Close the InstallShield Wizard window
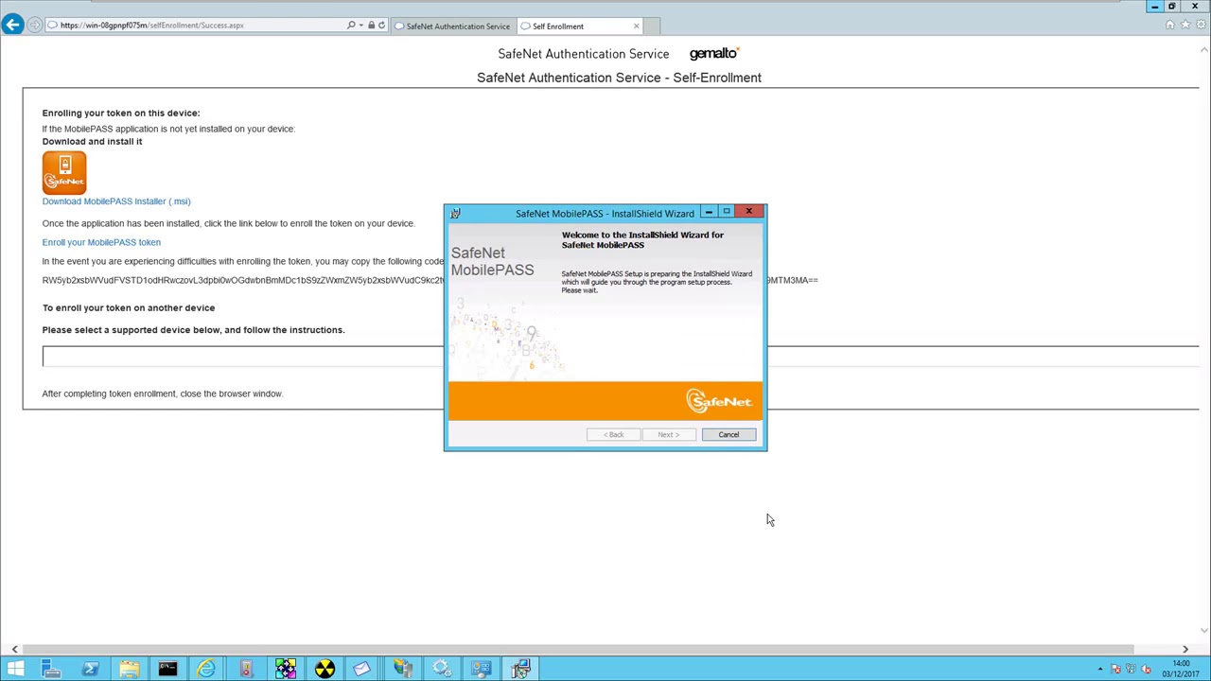This screenshot has height=681, width=1211. point(748,212)
